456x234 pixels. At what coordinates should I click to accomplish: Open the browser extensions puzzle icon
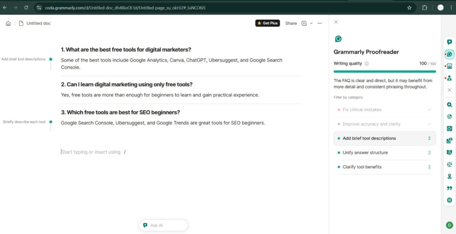pos(424,8)
